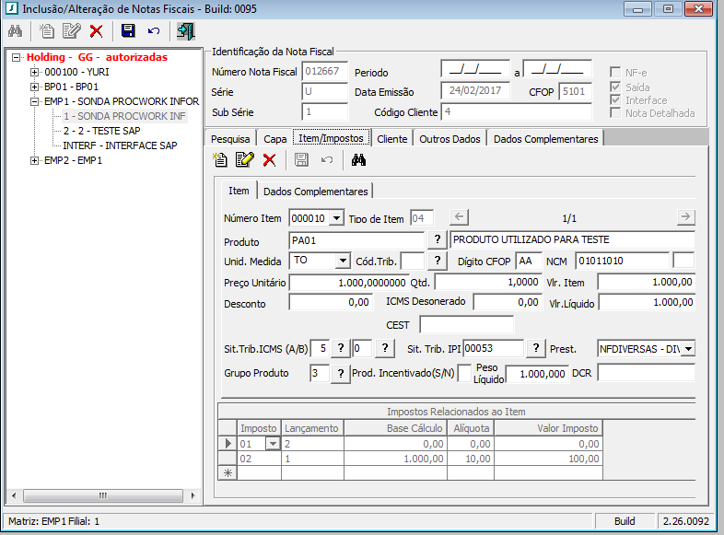This screenshot has width=724, height=535.
Task: Click the Sit. Trib. IPI lookup button
Action: pos(537,348)
